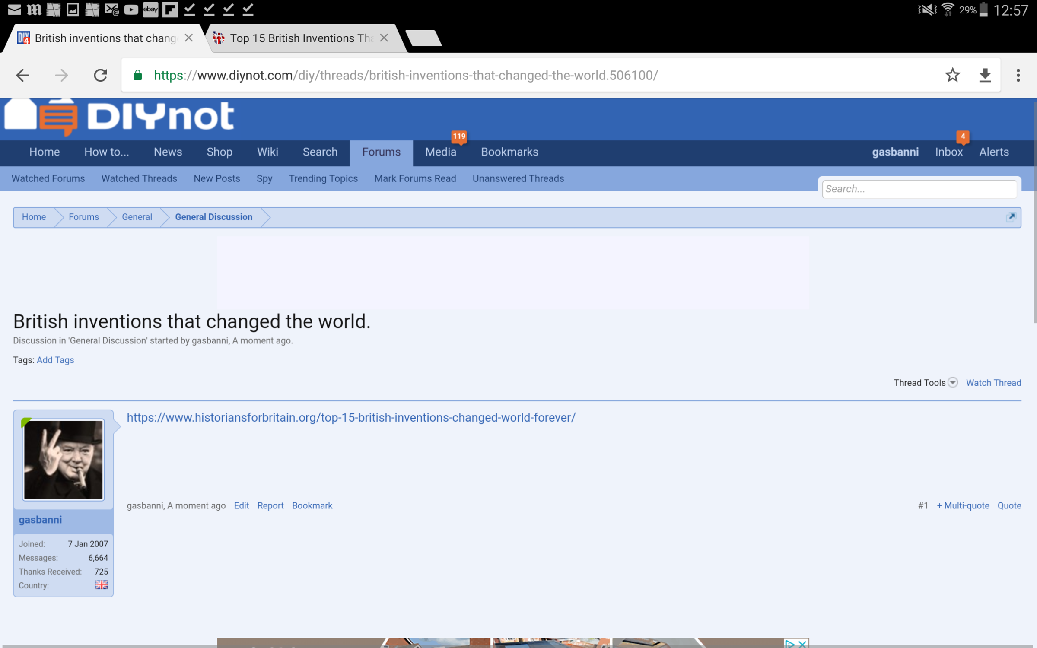1037x648 pixels.
Task: Click Watch Thread link
Action: point(993,383)
